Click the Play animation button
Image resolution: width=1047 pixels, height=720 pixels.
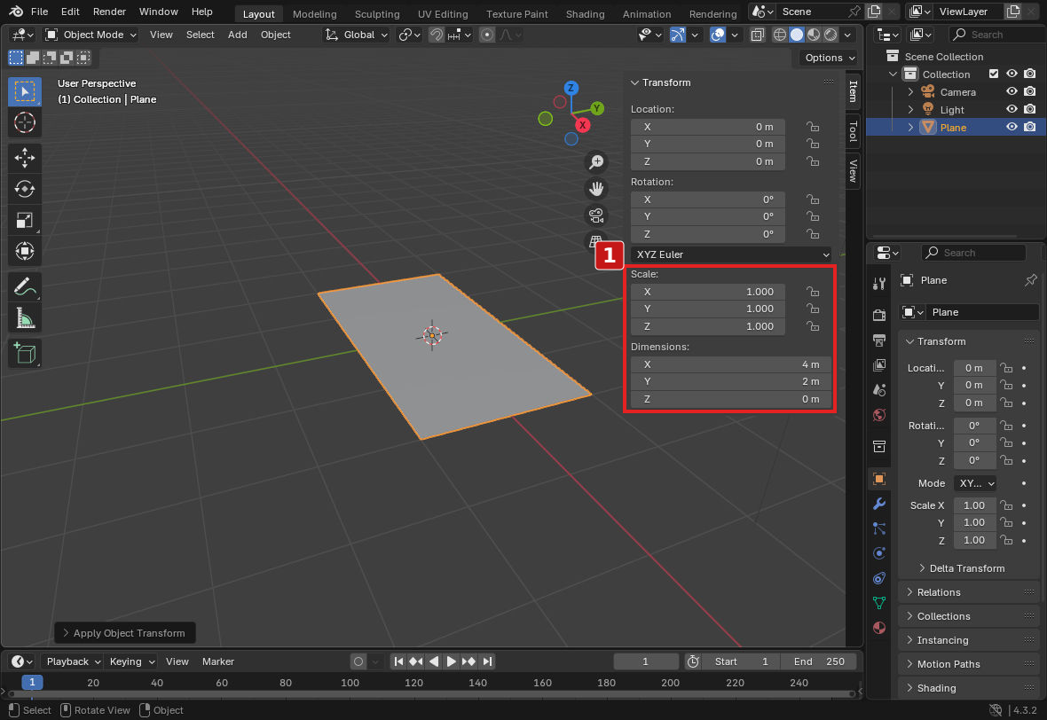(x=452, y=661)
